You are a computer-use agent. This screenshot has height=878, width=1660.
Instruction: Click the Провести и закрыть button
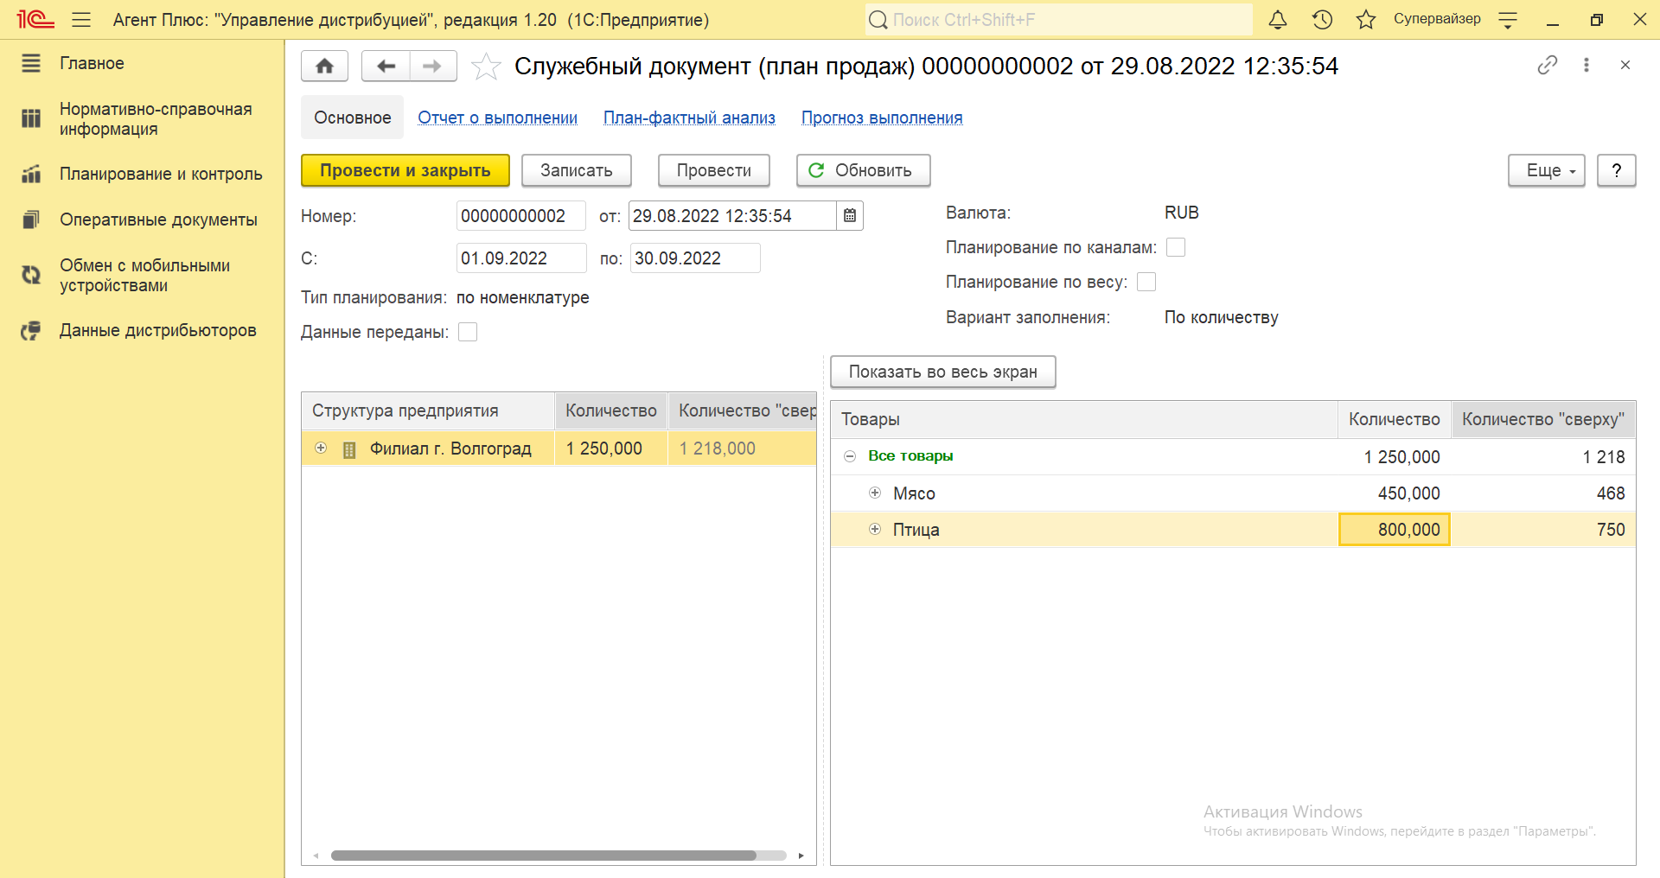coord(405,170)
